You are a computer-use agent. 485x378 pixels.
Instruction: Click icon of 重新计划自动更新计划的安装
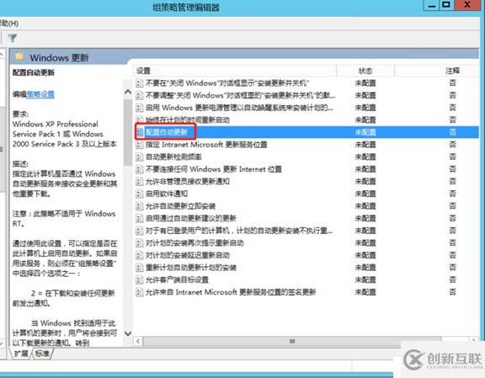140,268
